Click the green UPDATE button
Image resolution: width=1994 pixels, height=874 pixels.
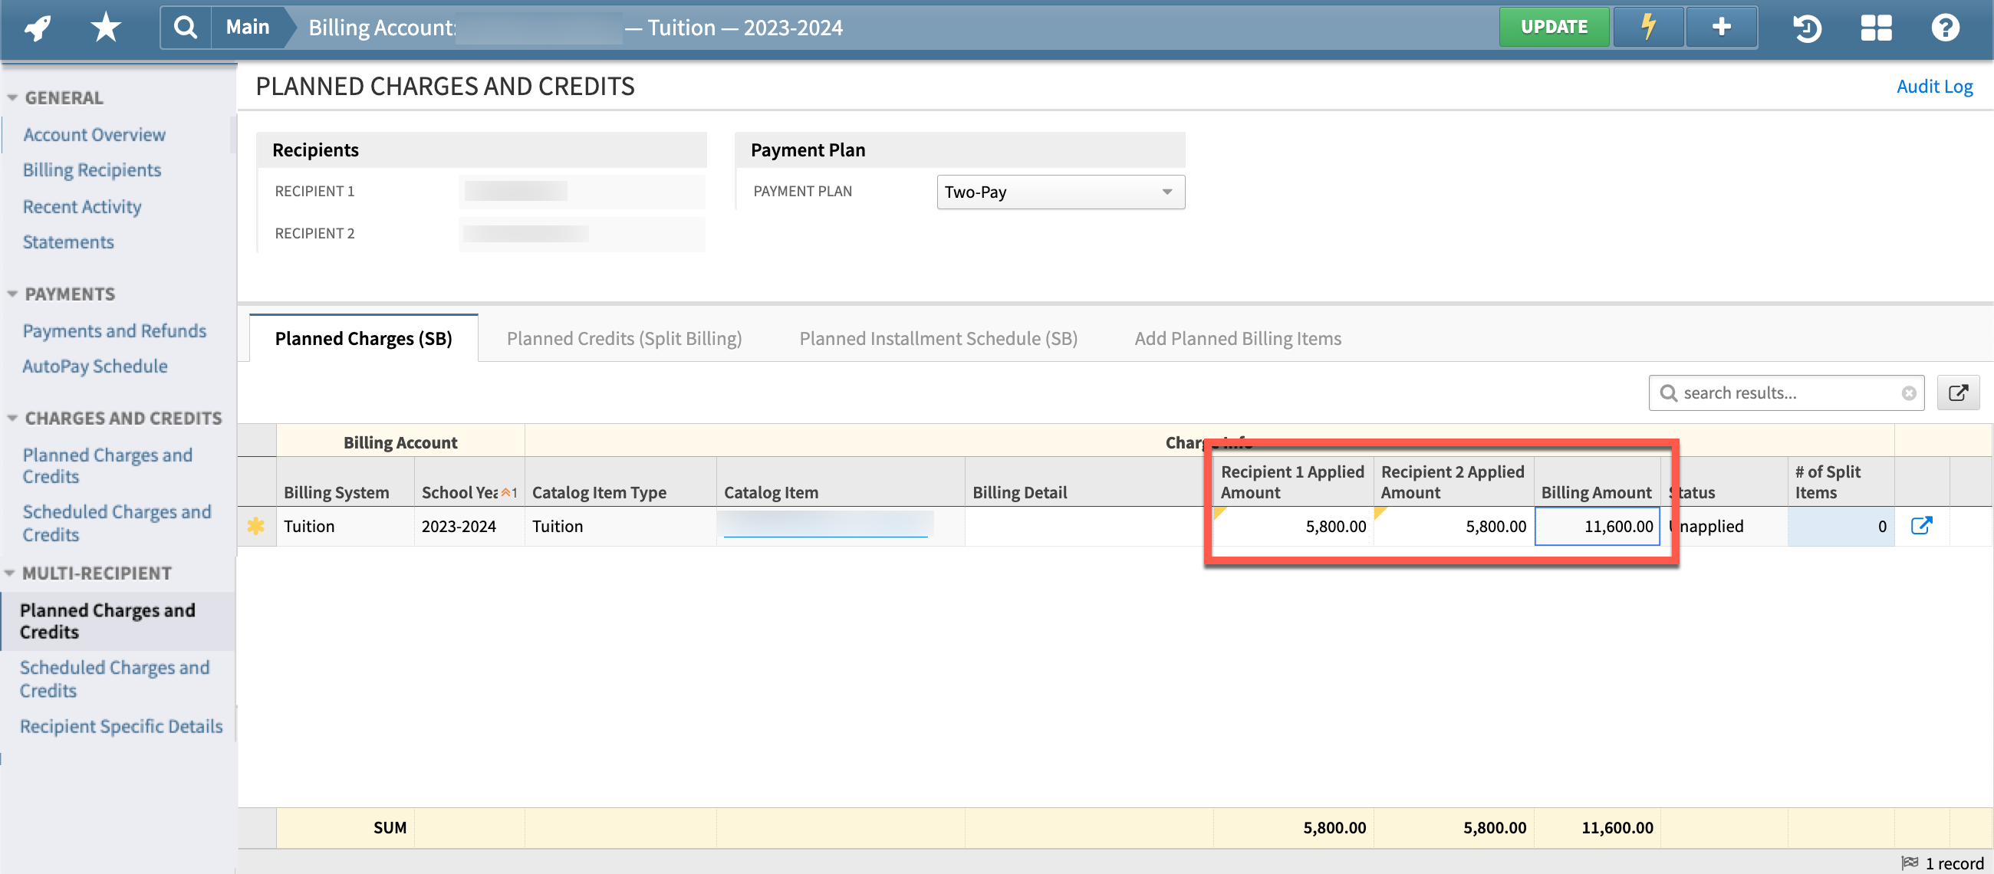[x=1555, y=25]
